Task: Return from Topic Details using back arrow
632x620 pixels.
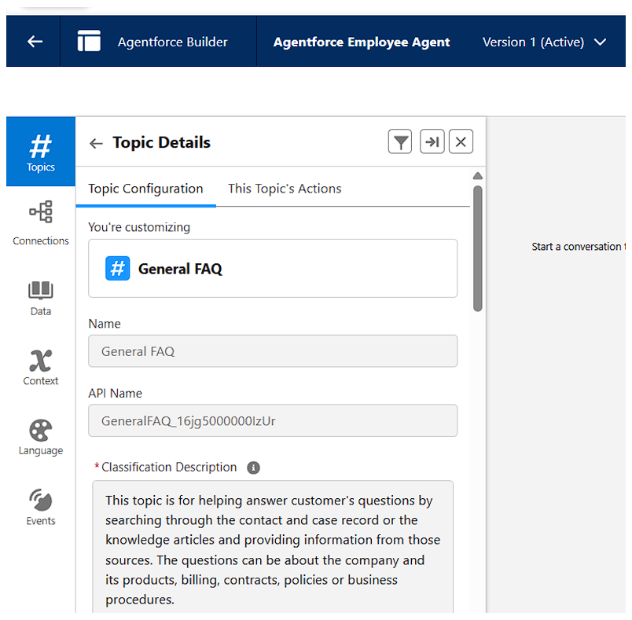Action: pos(96,143)
